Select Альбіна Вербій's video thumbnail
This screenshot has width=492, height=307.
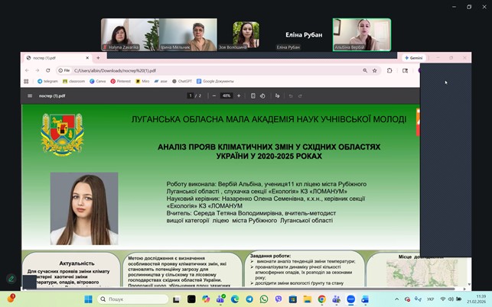[361, 34]
